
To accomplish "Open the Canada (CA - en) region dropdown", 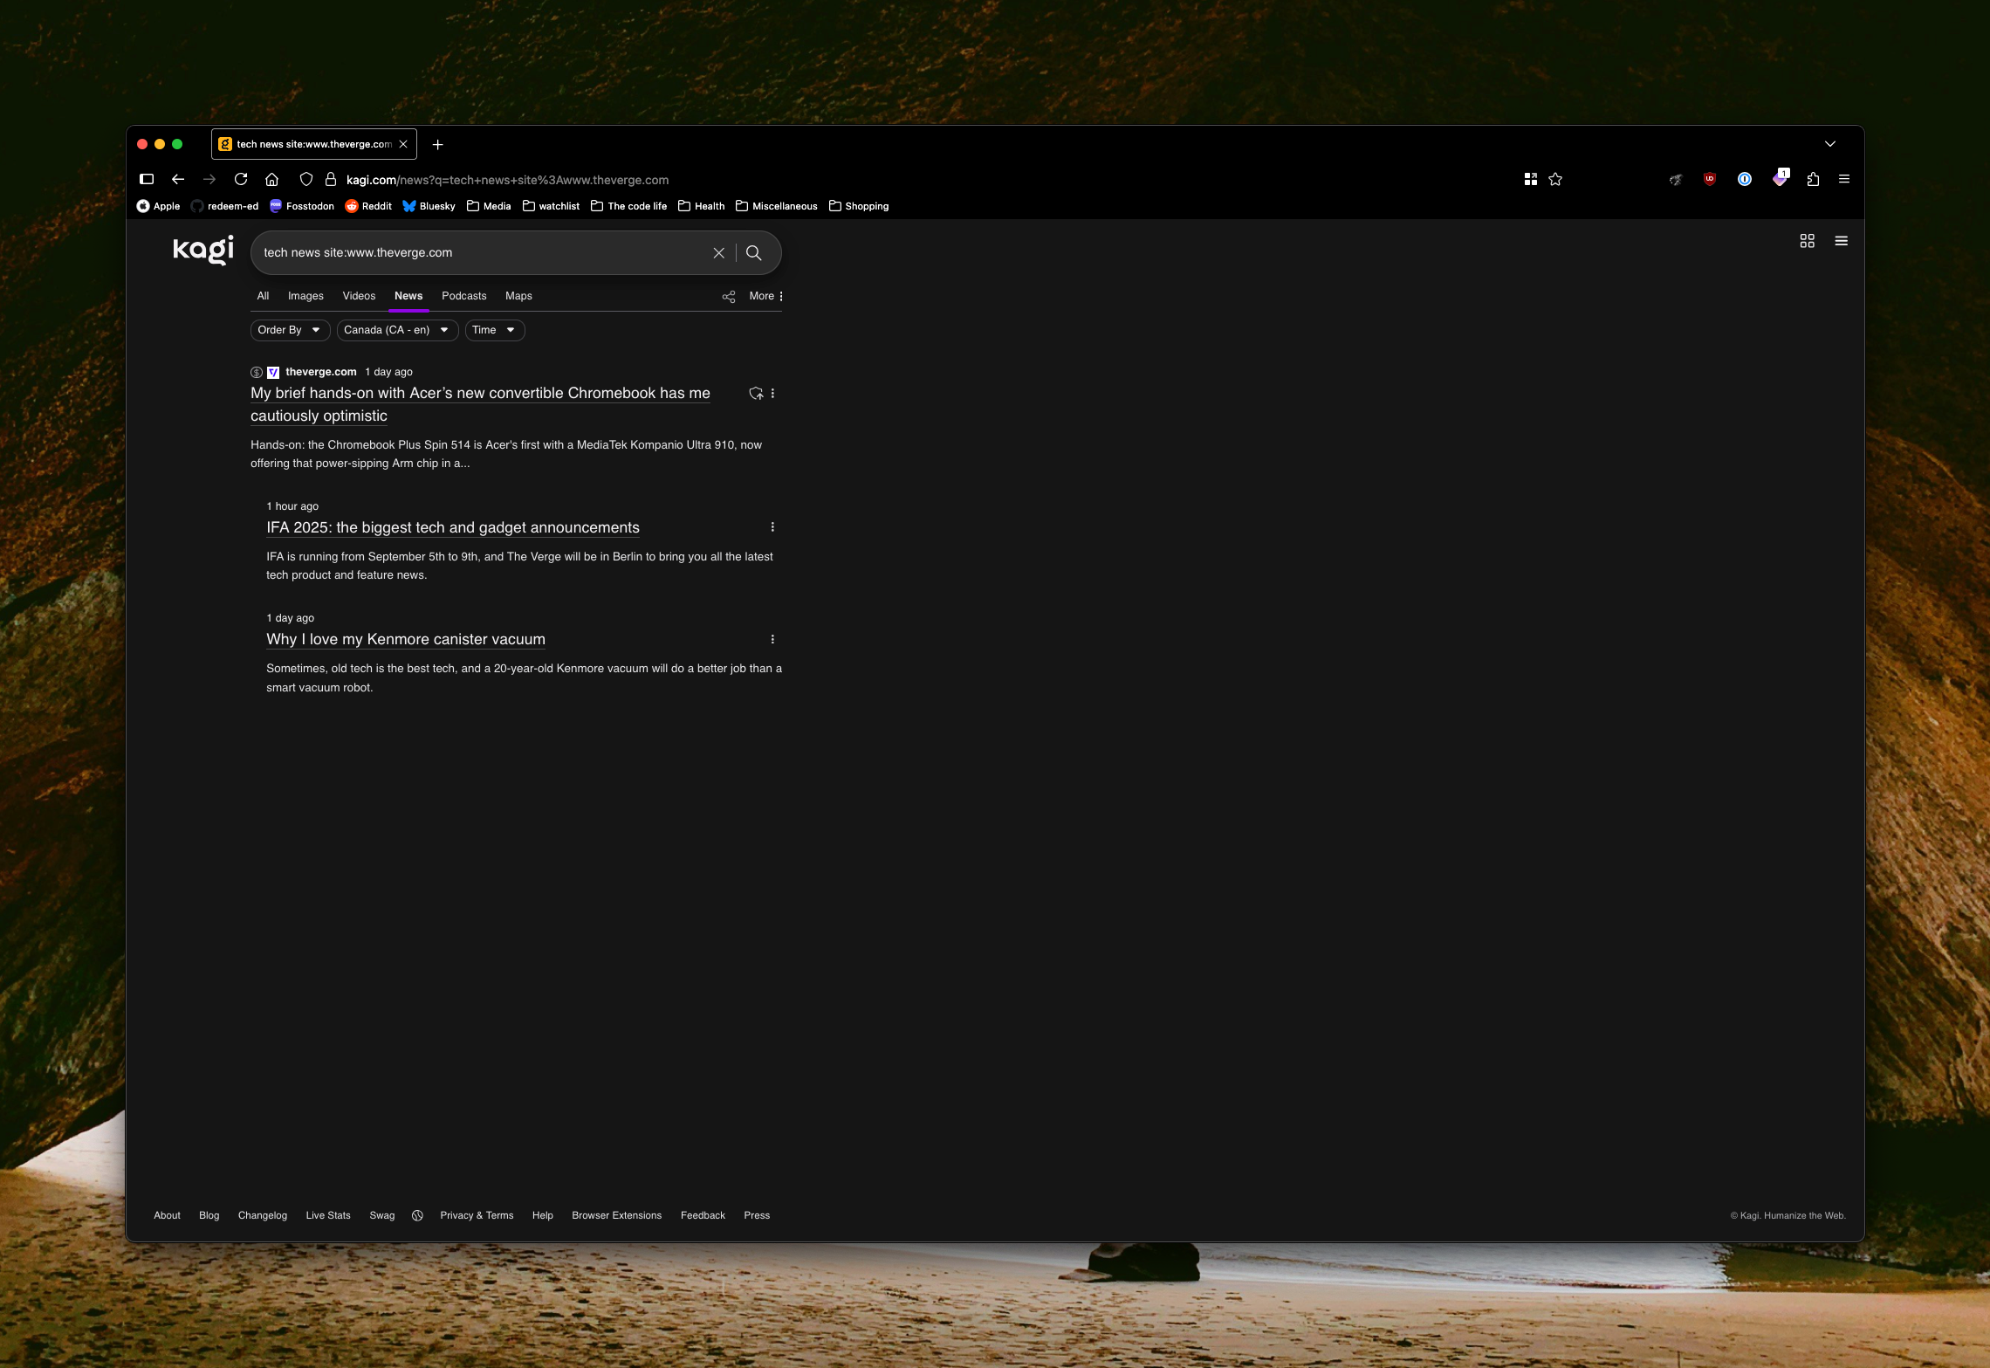I will pos(396,330).
